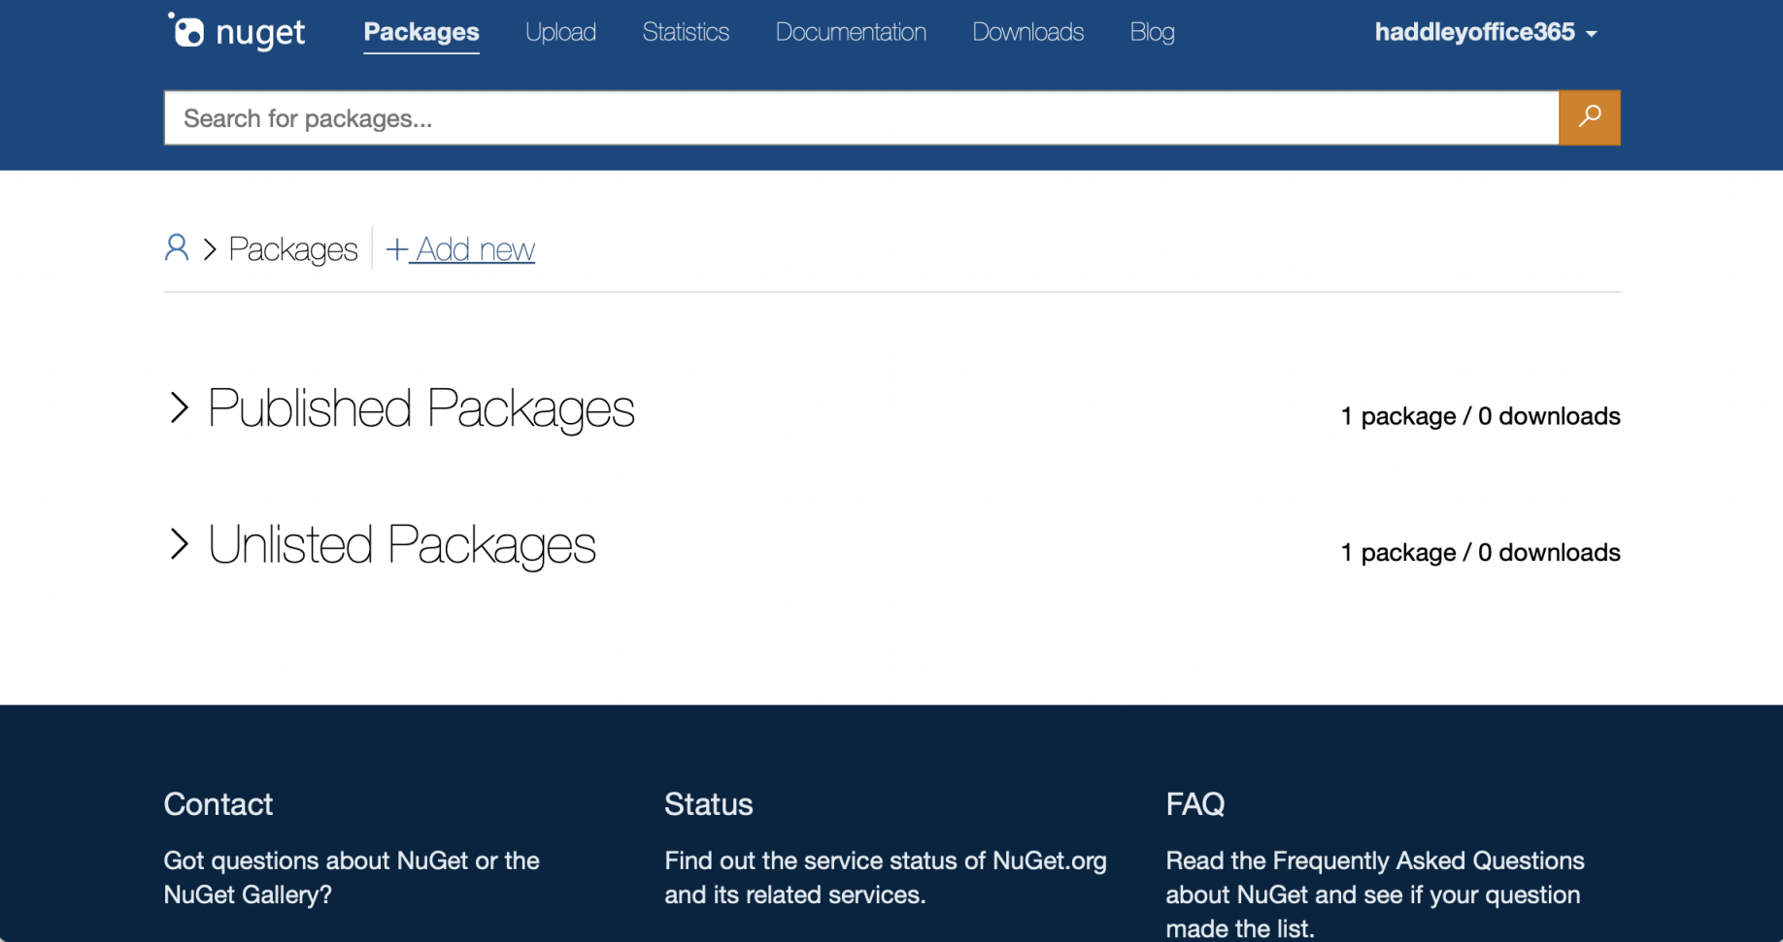Image resolution: width=1783 pixels, height=942 pixels.
Task: Click the NuGet logo
Action: click(x=236, y=32)
